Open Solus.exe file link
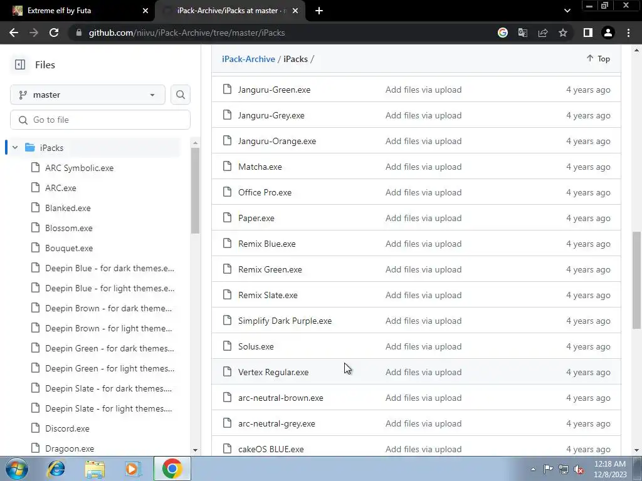Image resolution: width=642 pixels, height=481 pixels. tap(256, 347)
